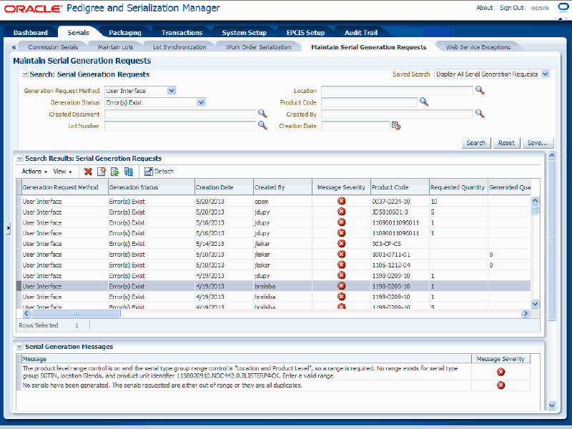Switch to Dashboard tab
572x429 pixels.
pyautogui.click(x=31, y=32)
